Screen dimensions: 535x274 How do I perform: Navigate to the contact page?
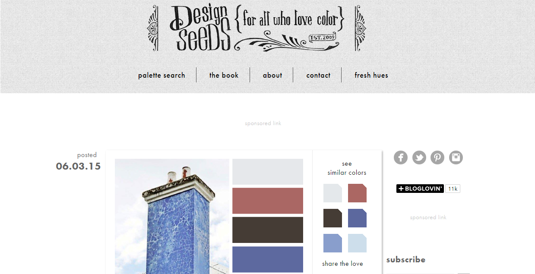(318, 75)
